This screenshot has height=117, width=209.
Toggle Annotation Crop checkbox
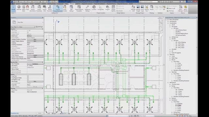pos(28,80)
